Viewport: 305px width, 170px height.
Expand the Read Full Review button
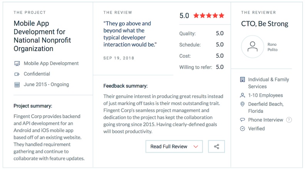tap(174, 147)
